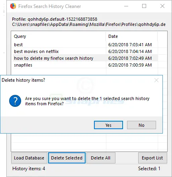
Task: Sort by the Date column header
Action: pos(131,36)
